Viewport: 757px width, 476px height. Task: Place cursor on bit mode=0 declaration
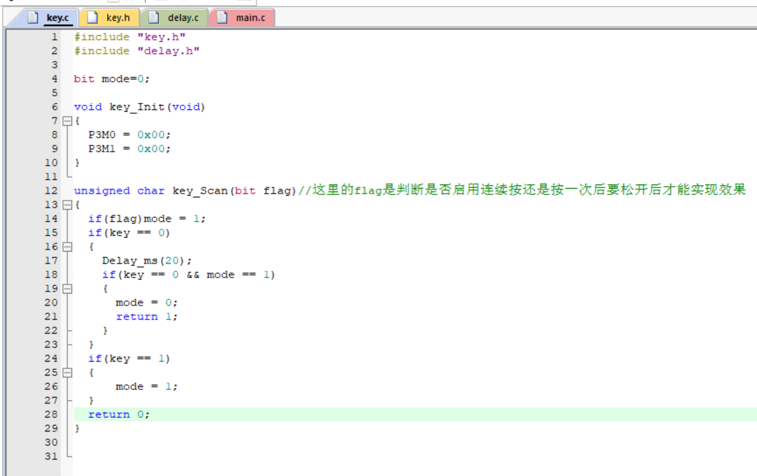pos(111,79)
